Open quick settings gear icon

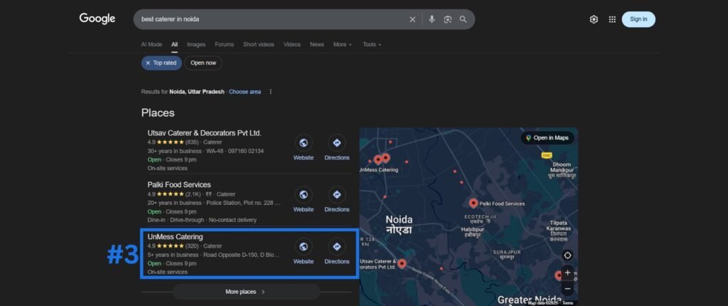click(x=594, y=19)
